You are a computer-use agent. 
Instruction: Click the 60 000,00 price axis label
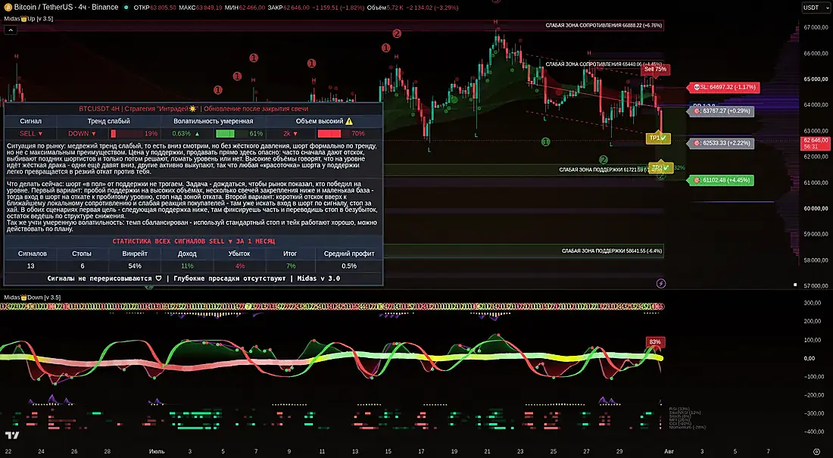[816, 209]
